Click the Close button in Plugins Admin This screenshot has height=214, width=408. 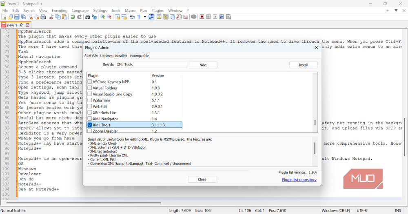click(x=202, y=179)
